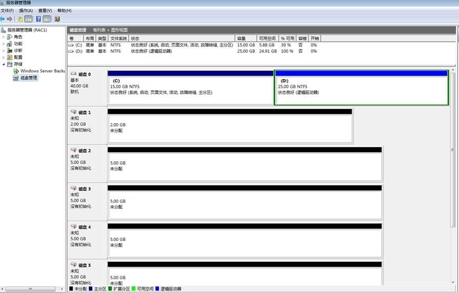Open the 文件(F) menu
Image resolution: width=459 pixels, height=293 pixels.
click(7, 11)
